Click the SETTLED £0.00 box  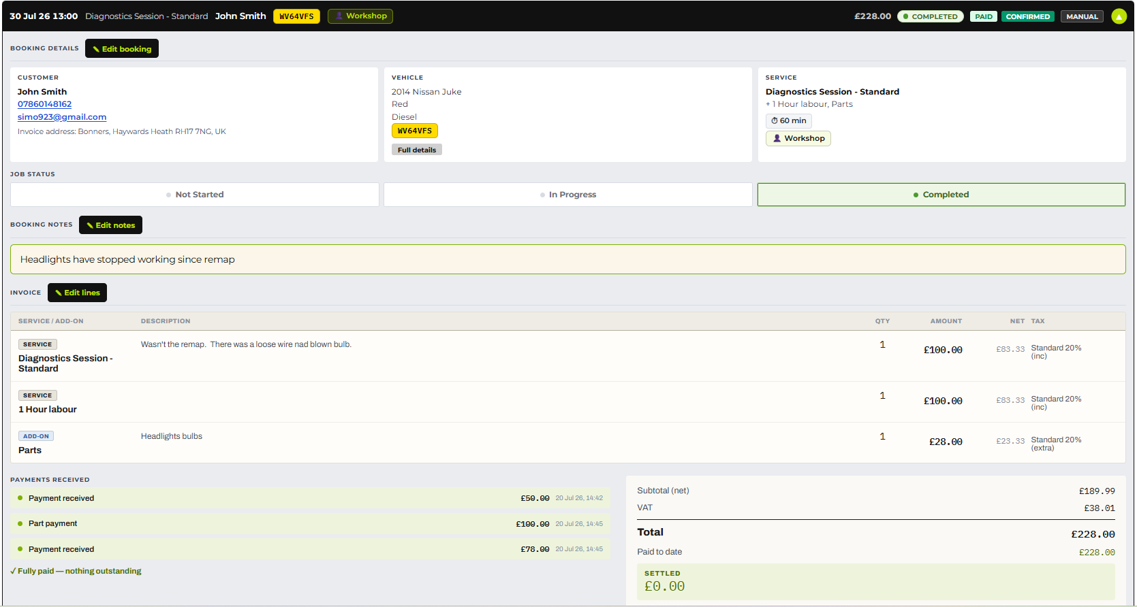(876, 582)
